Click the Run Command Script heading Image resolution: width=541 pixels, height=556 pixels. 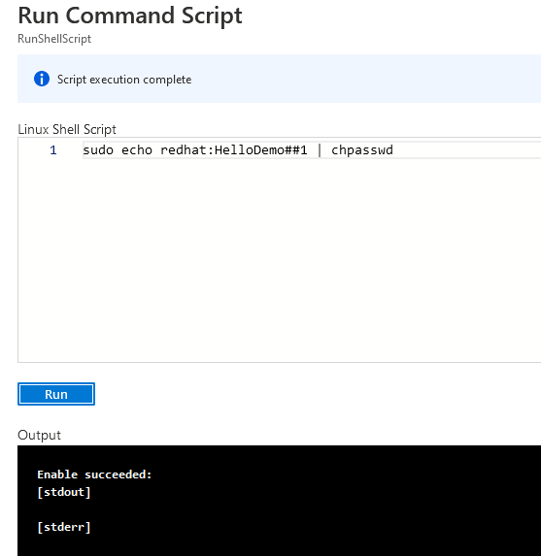pyautogui.click(x=130, y=16)
